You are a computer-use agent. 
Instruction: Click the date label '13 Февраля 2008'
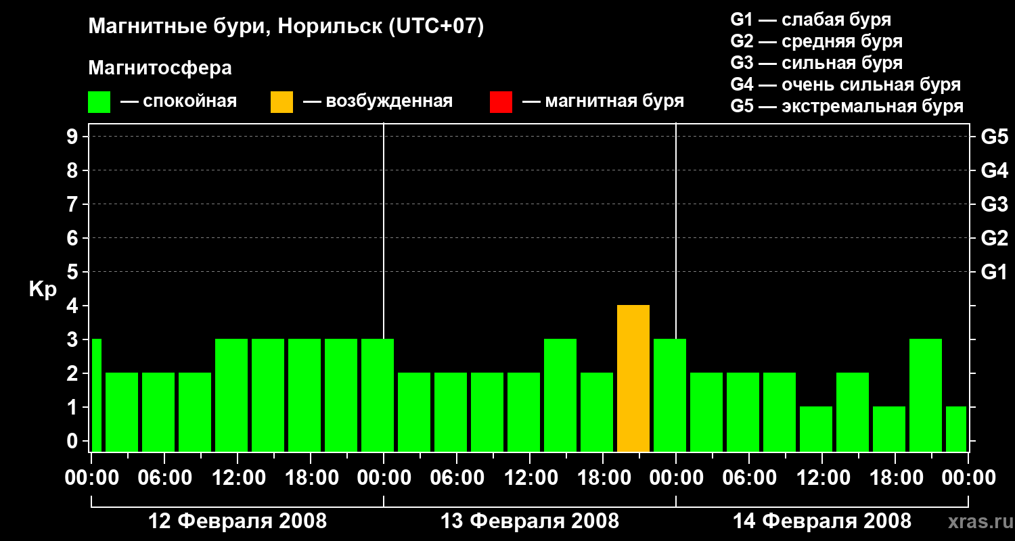tap(530, 521)
